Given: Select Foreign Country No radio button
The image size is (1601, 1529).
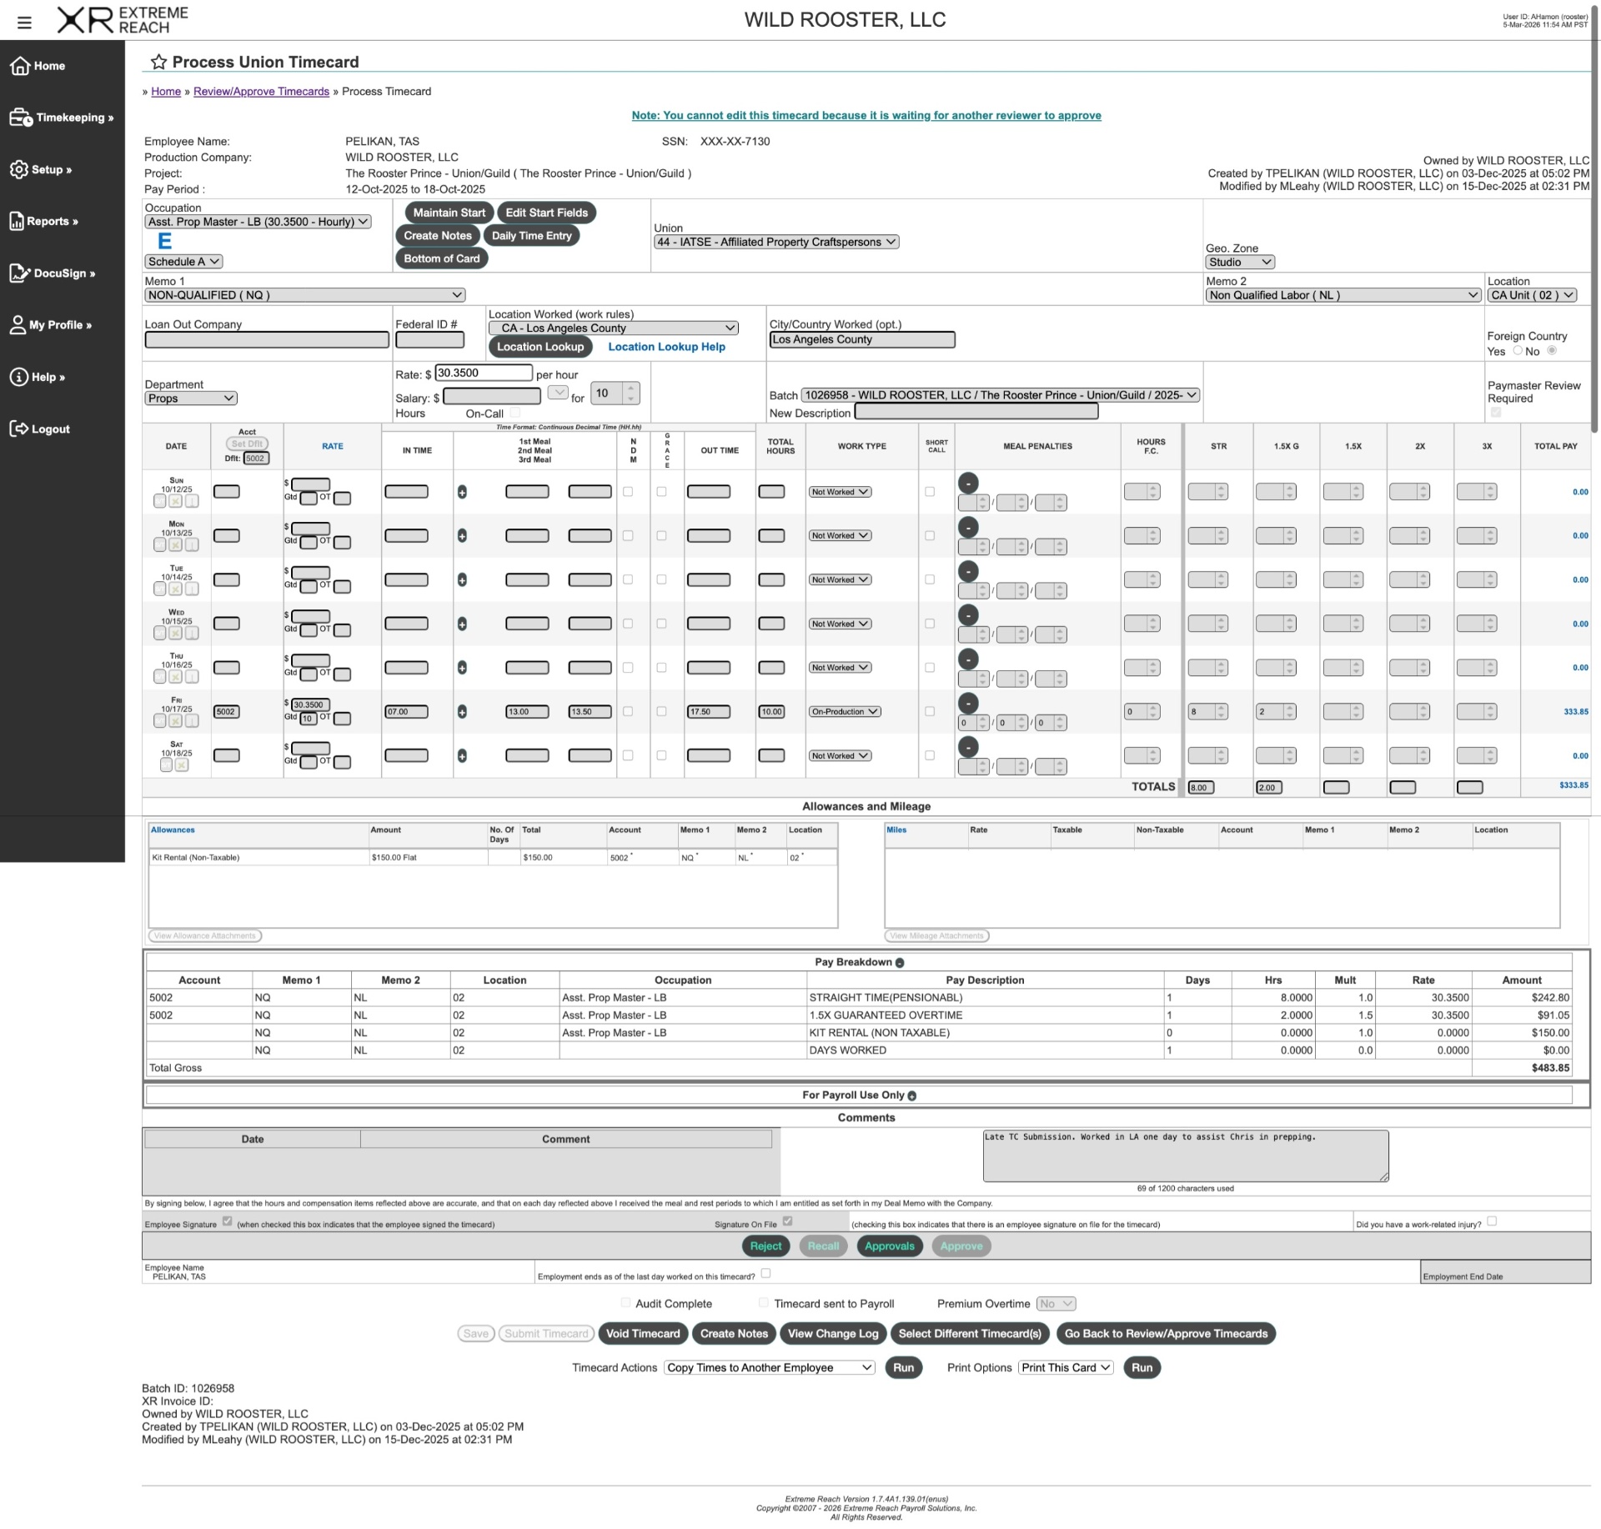Looking at the screenshot, I should pos(1552,350).
